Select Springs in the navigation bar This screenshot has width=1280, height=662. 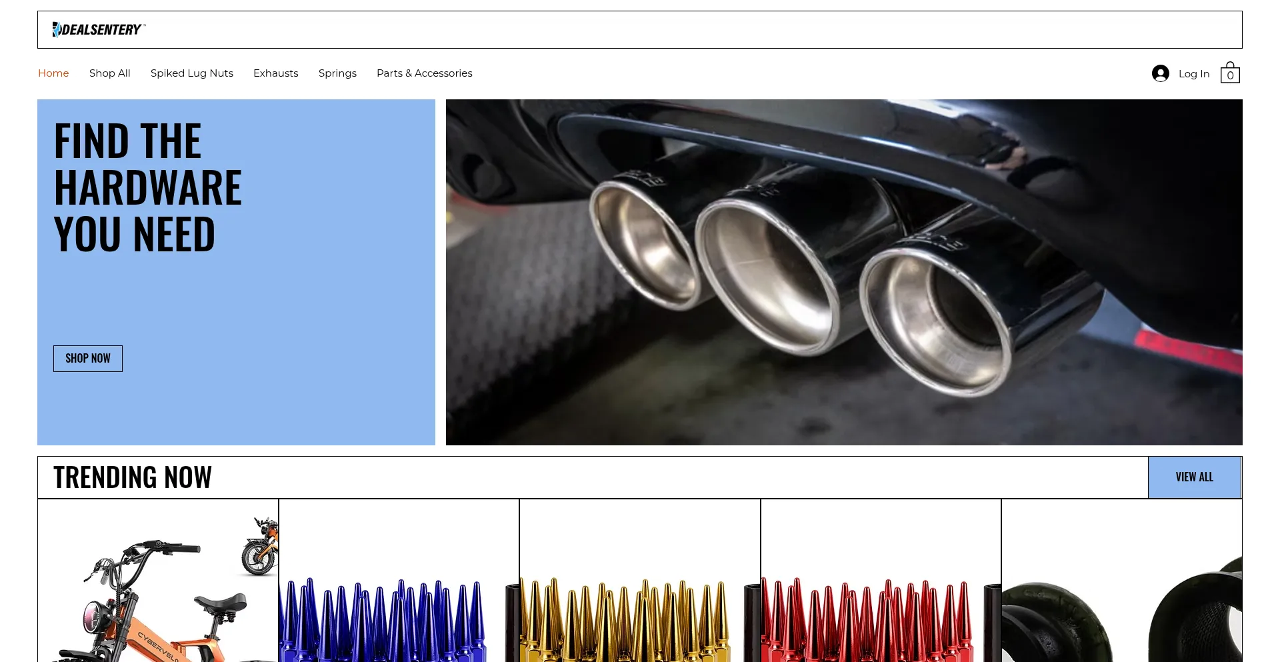(x=337, y=73)
